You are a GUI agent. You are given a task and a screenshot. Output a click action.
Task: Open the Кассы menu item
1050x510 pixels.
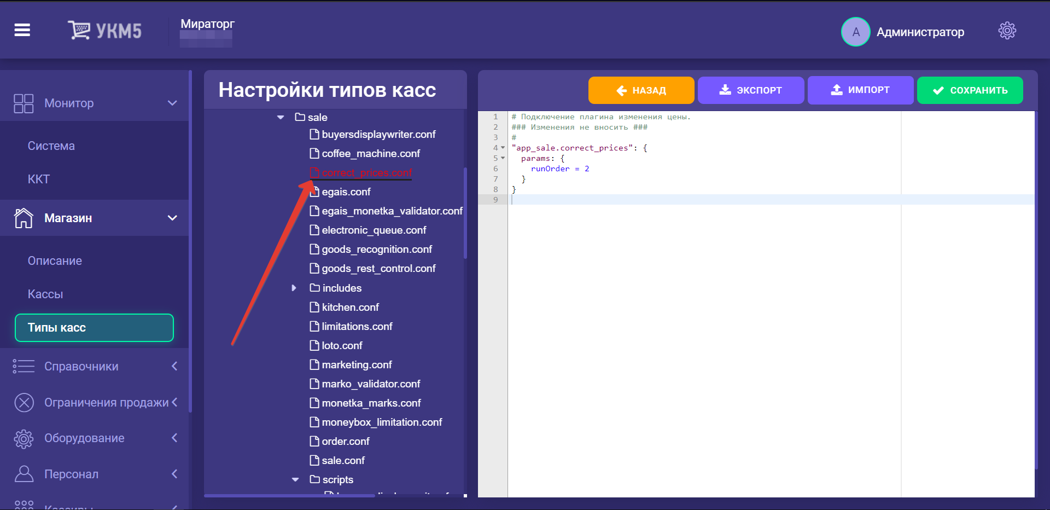click(x=45, y=294)
